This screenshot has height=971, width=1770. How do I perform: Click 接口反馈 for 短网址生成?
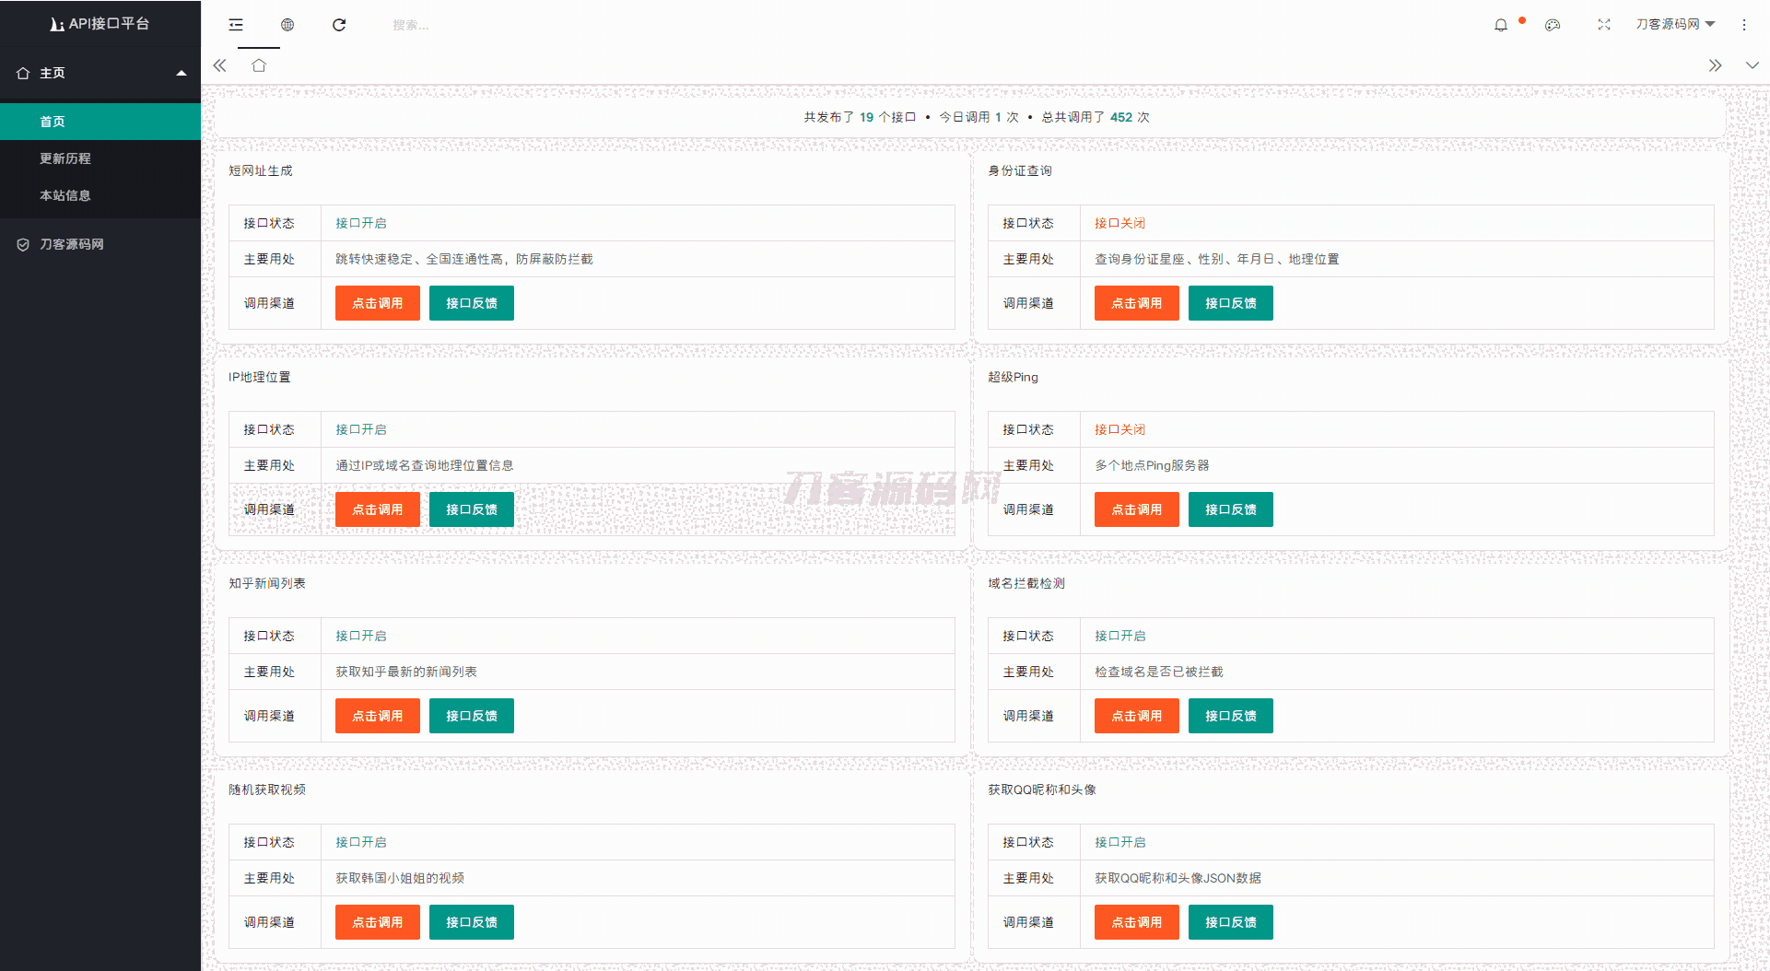point(472,303)
